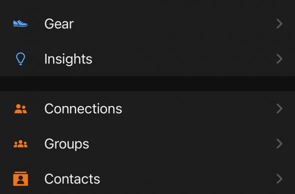Open Connections via its chevron arrow
The width and height of the screenshot is (295, 194).
point(279,109)
